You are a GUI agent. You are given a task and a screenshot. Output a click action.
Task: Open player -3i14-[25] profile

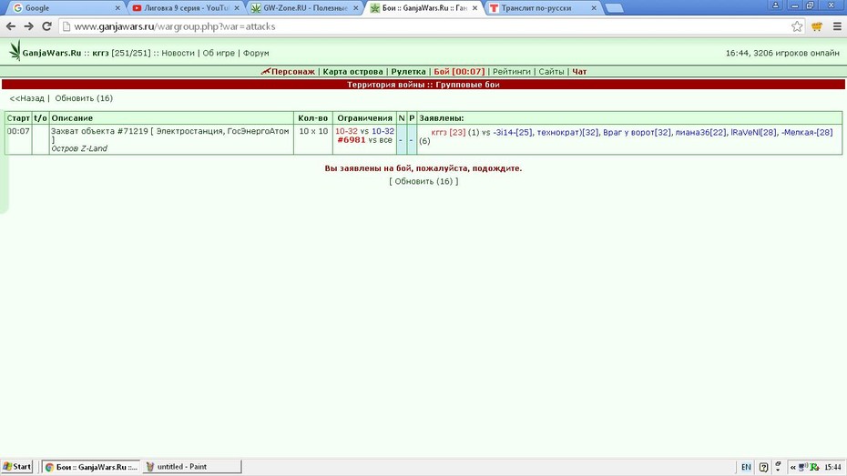pos(512,132)
